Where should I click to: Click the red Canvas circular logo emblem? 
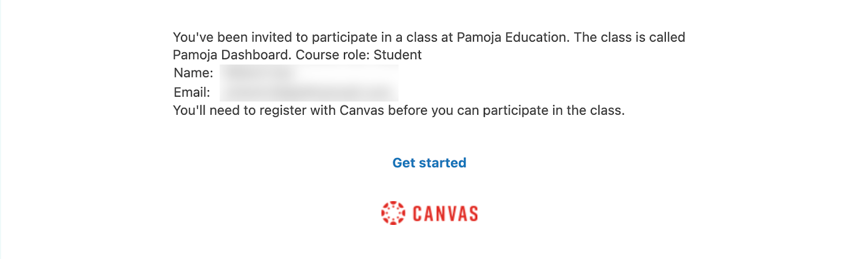(x=393, y=213)
